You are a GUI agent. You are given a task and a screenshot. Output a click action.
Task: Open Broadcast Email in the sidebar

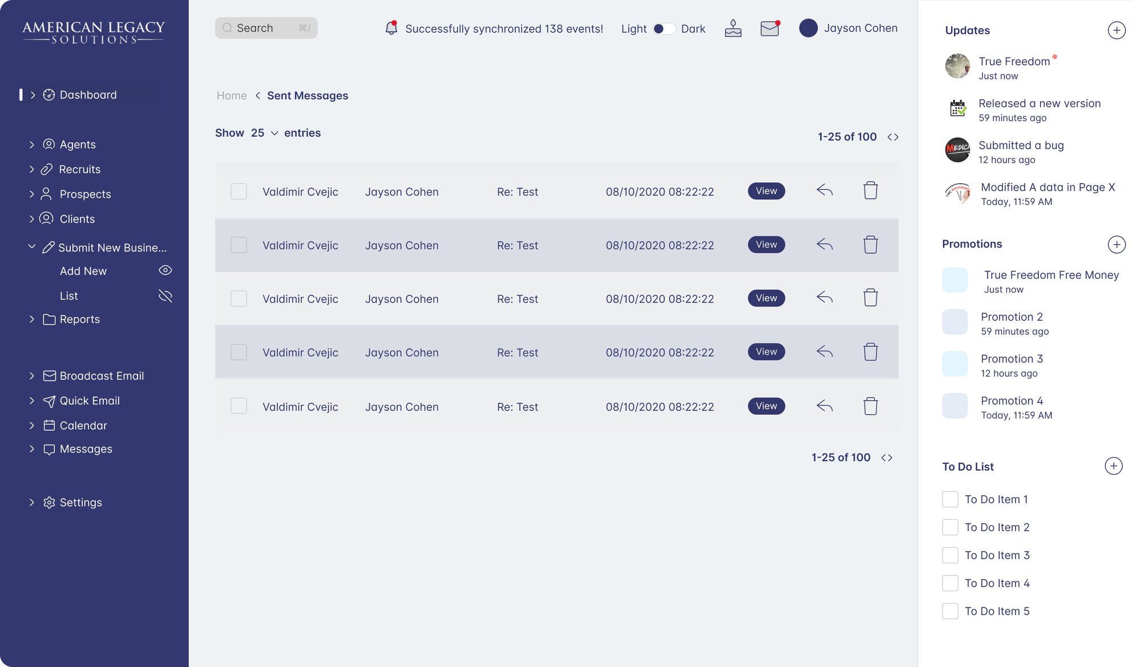coord(102,376)
